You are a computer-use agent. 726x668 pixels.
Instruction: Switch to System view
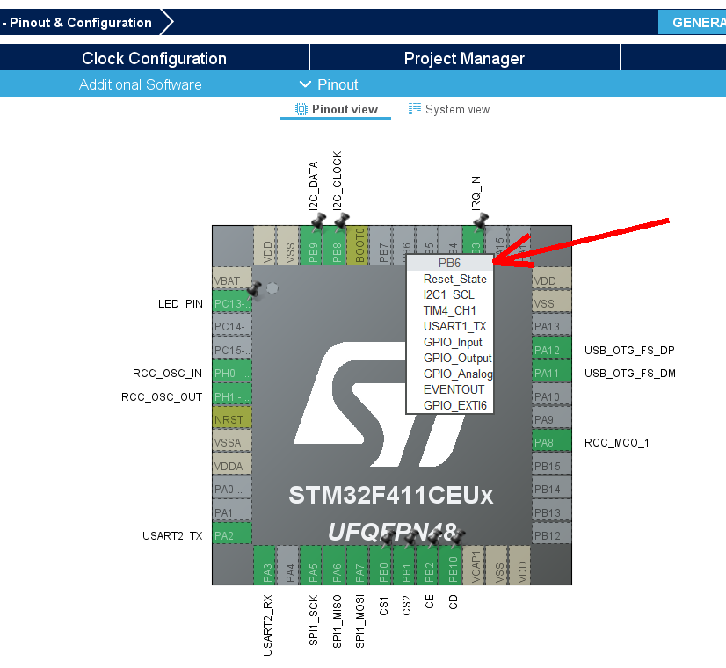click(448, 109)
